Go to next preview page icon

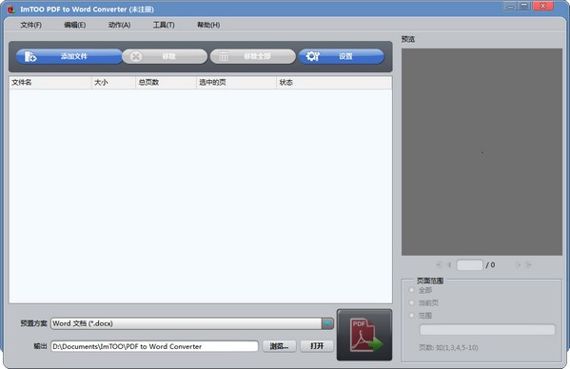[518, 264]
